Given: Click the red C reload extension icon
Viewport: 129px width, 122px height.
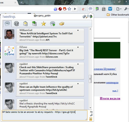Looking at the screenshot, I should 83,9.
